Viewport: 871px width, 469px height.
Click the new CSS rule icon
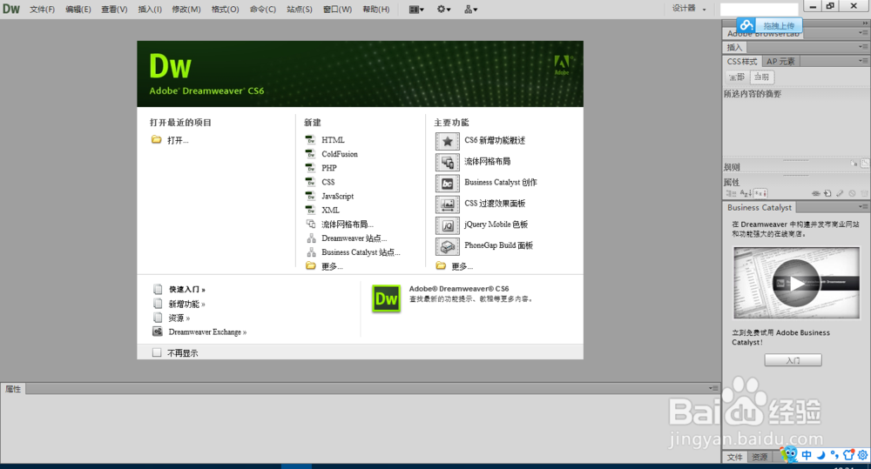pyautogui.click(x=827, y=193)
